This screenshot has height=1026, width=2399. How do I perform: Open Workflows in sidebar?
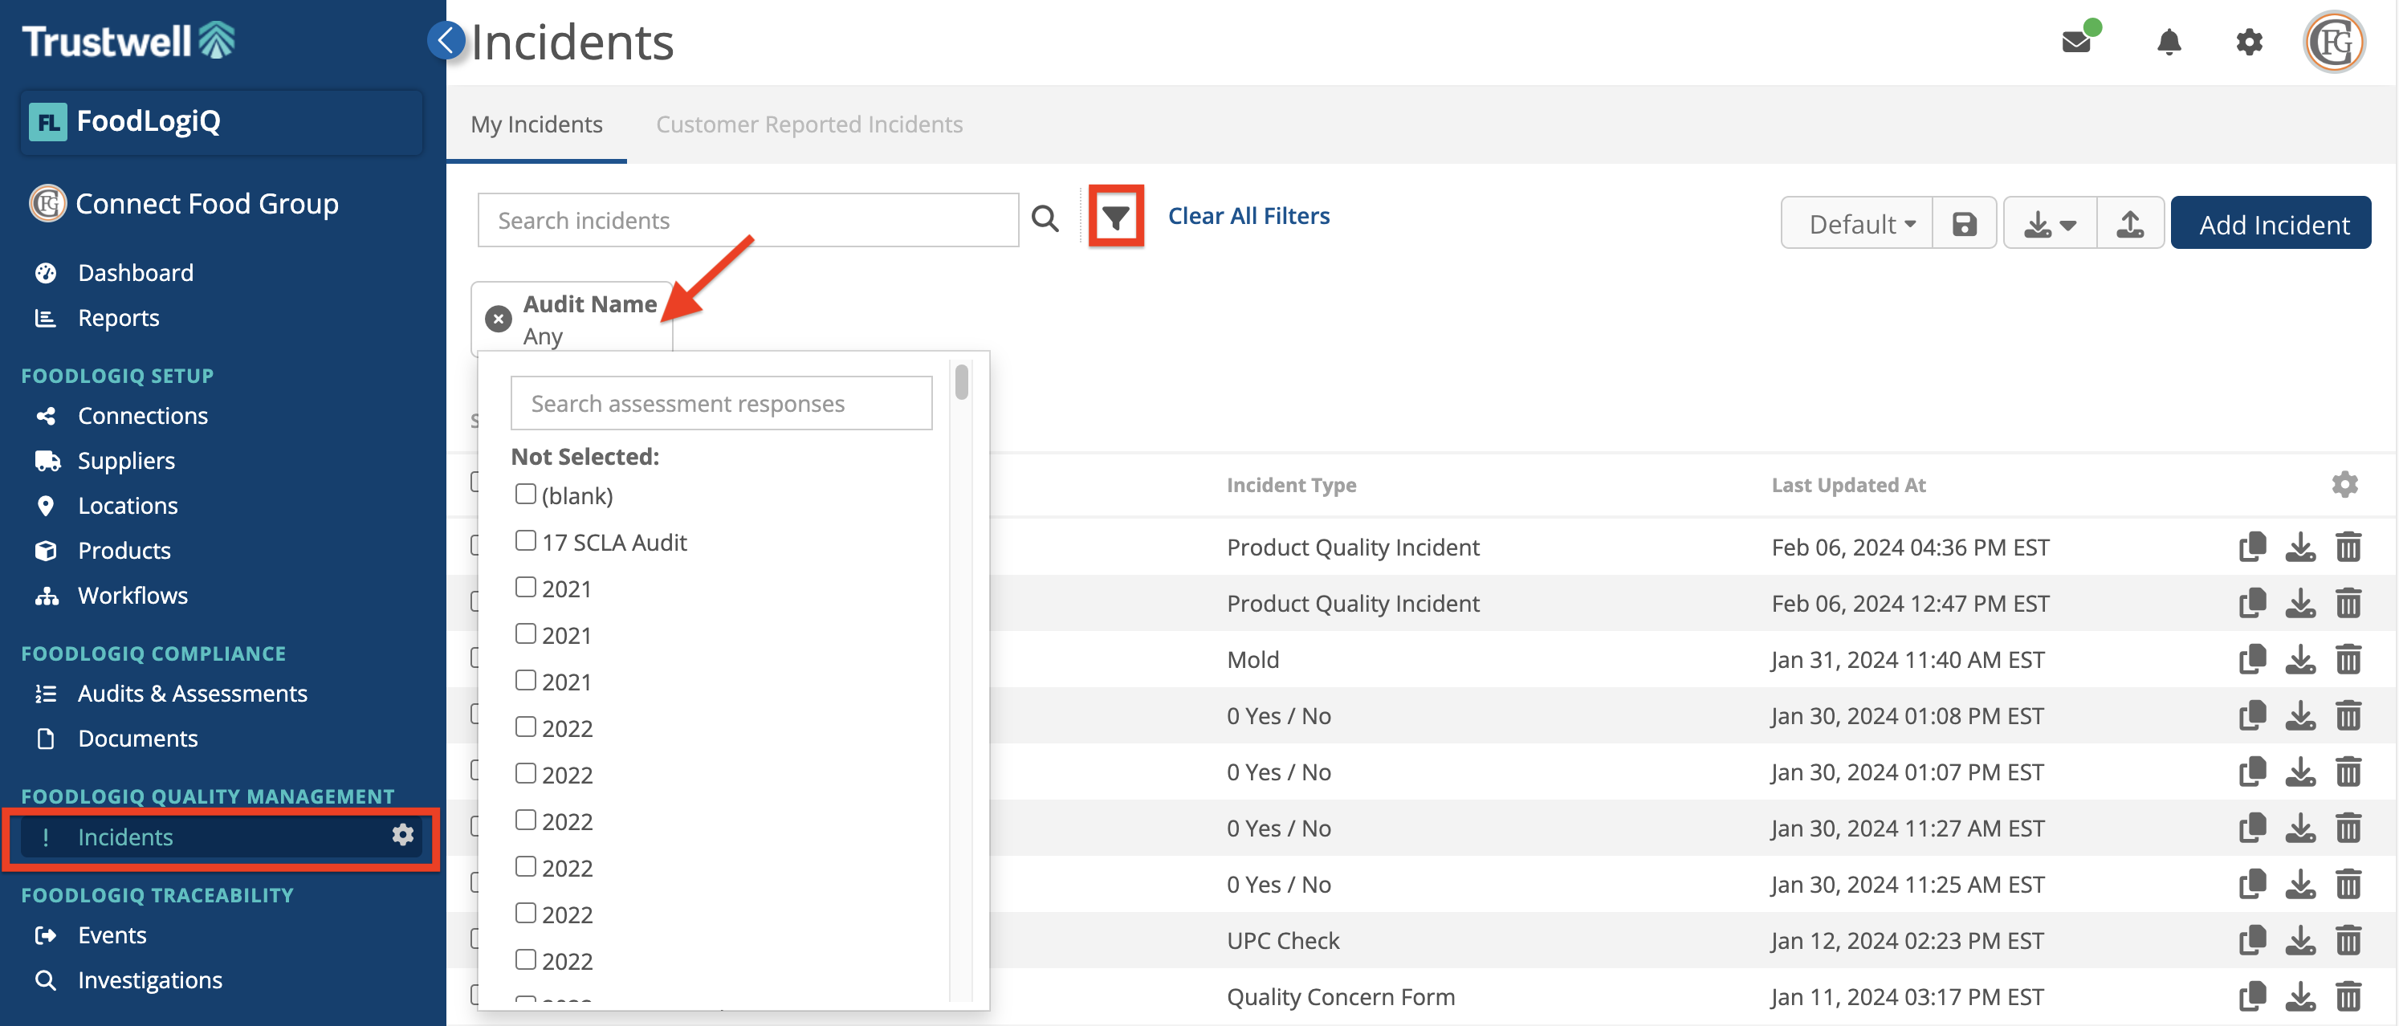(132, 595)
